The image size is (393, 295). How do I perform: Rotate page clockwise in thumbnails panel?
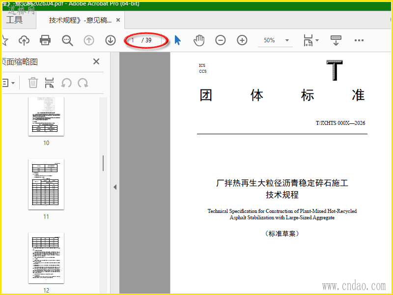(x=83, y=83)
